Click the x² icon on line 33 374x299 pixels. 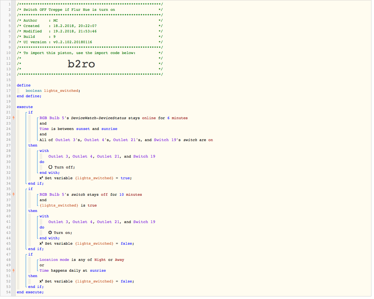(41, 178)
